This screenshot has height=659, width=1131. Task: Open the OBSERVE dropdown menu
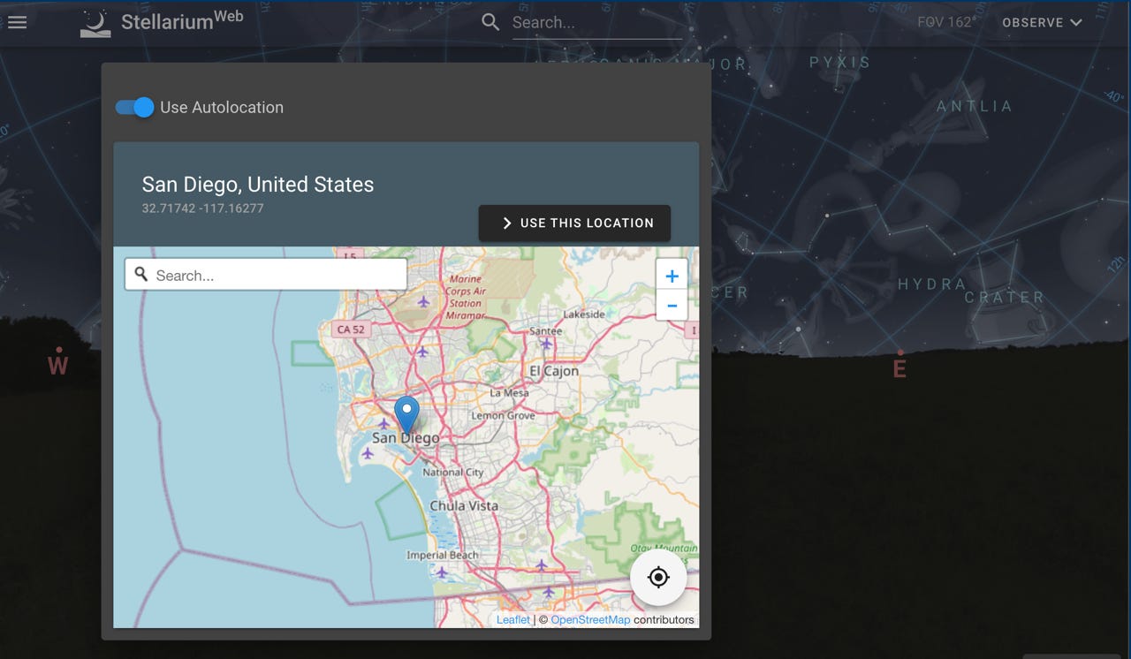pyautogui.click(x=1042, y=23)
